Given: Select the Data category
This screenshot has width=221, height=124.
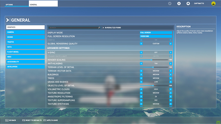Looking at the screenshot, I should pyautogui.click(x=25, y=47).
